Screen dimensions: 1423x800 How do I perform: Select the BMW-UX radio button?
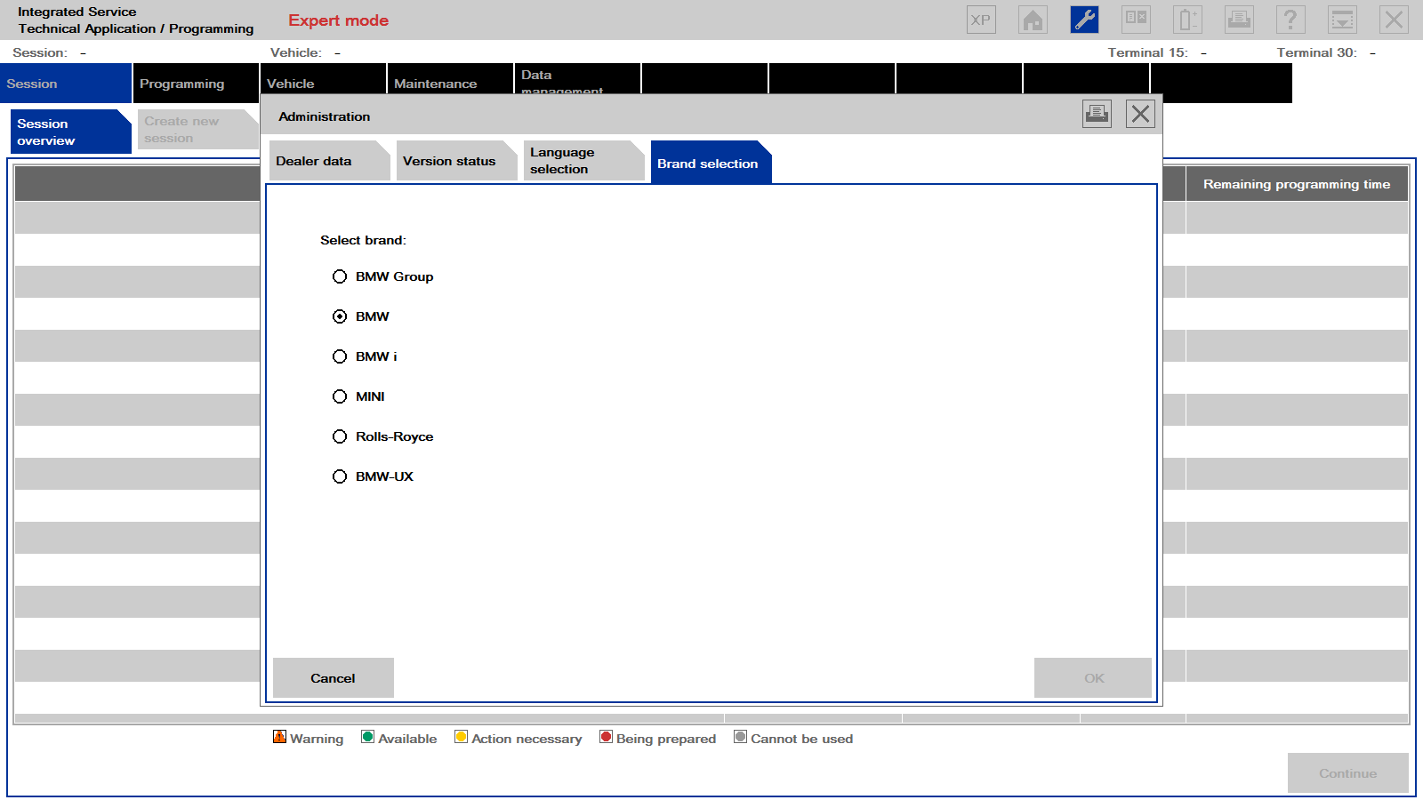(340, 476)
